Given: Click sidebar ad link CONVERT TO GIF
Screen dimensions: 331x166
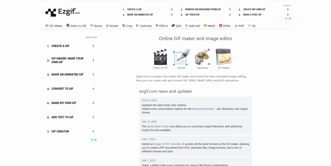Looking at the screenshot, I should pos(62,89).
